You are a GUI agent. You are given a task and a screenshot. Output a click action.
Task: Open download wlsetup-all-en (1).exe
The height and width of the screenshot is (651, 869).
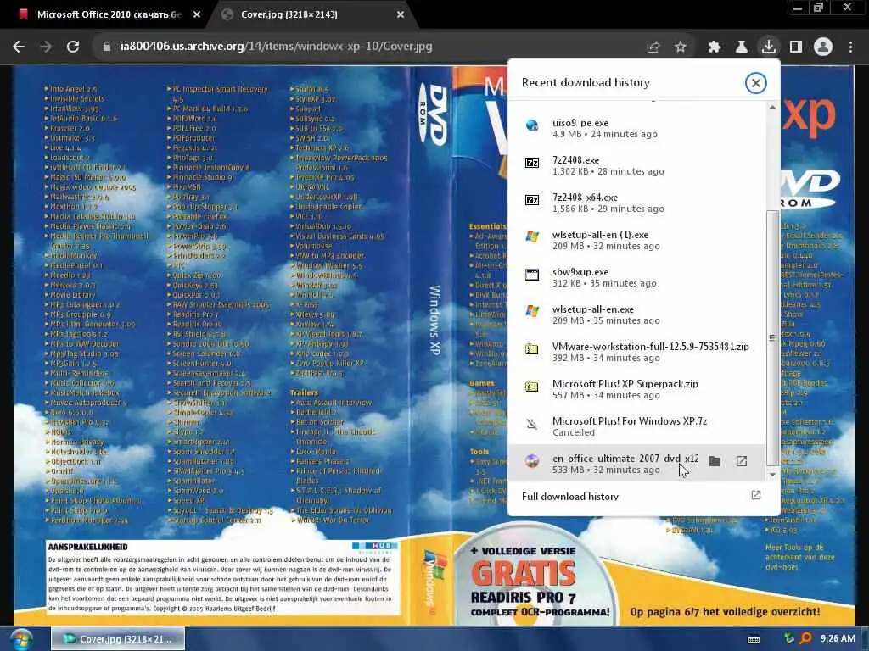(636, 240)
